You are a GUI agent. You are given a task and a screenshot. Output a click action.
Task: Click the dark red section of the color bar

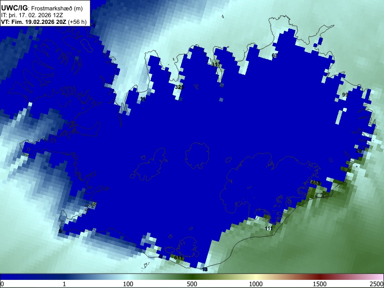pos(320,277)
